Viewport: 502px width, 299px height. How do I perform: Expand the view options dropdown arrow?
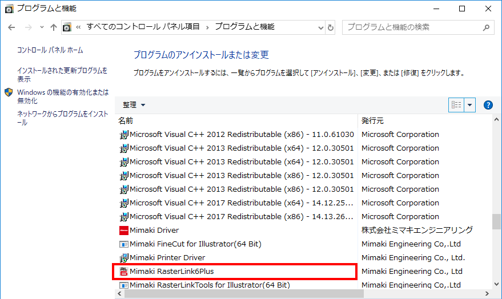[x=469, y=105]
